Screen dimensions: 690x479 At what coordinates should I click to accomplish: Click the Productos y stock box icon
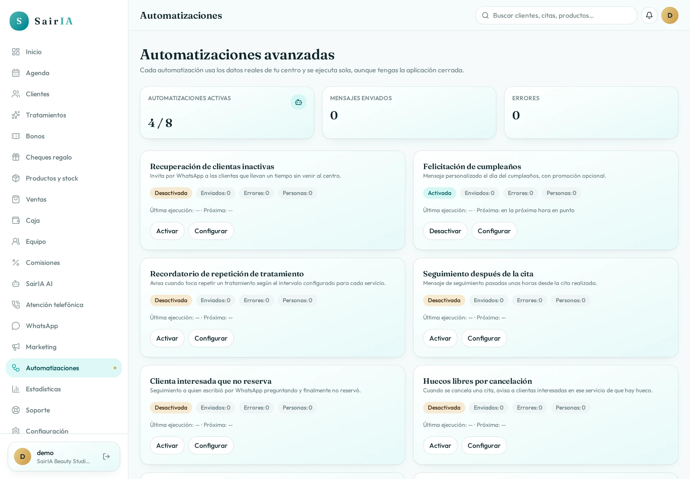(16, 178)
